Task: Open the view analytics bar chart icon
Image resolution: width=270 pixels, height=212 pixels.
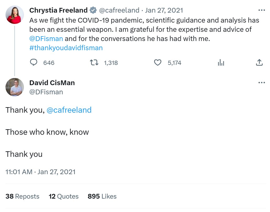Action: coord(221,63)
